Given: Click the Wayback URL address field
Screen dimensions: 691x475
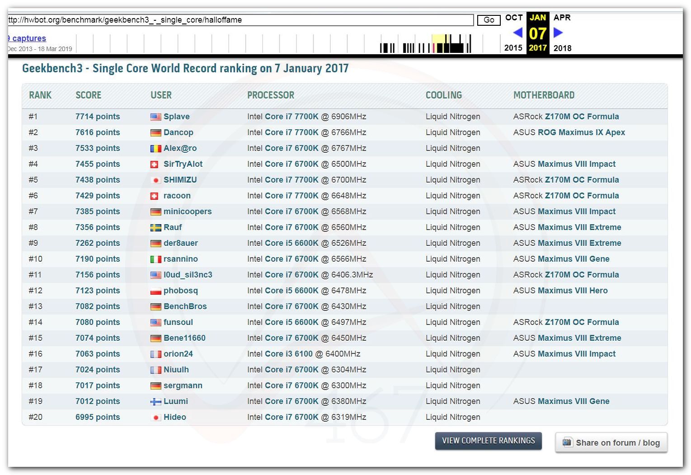Looking at the screenshot, I should click(240, 20).
